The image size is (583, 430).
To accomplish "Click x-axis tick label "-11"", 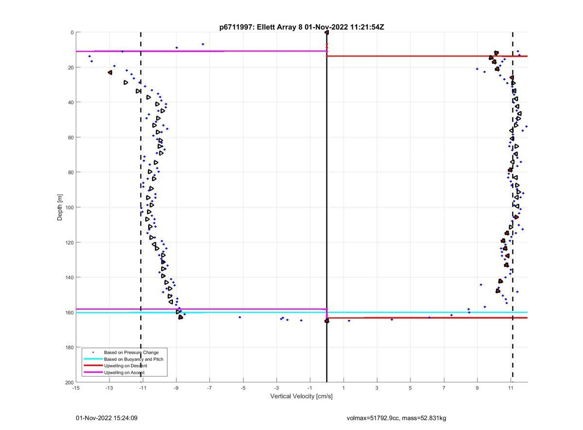I will pos(142,388).
